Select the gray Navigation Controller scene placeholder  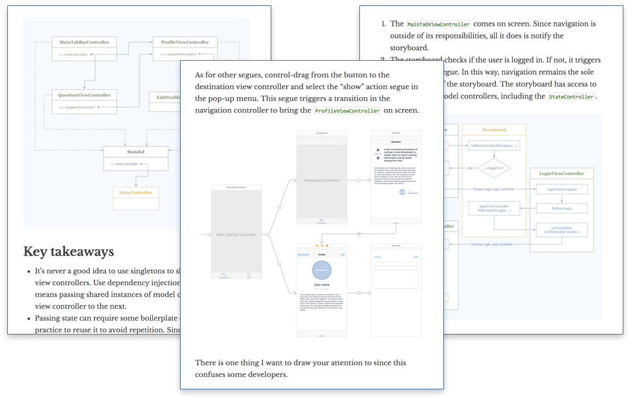tap(322, 180)
